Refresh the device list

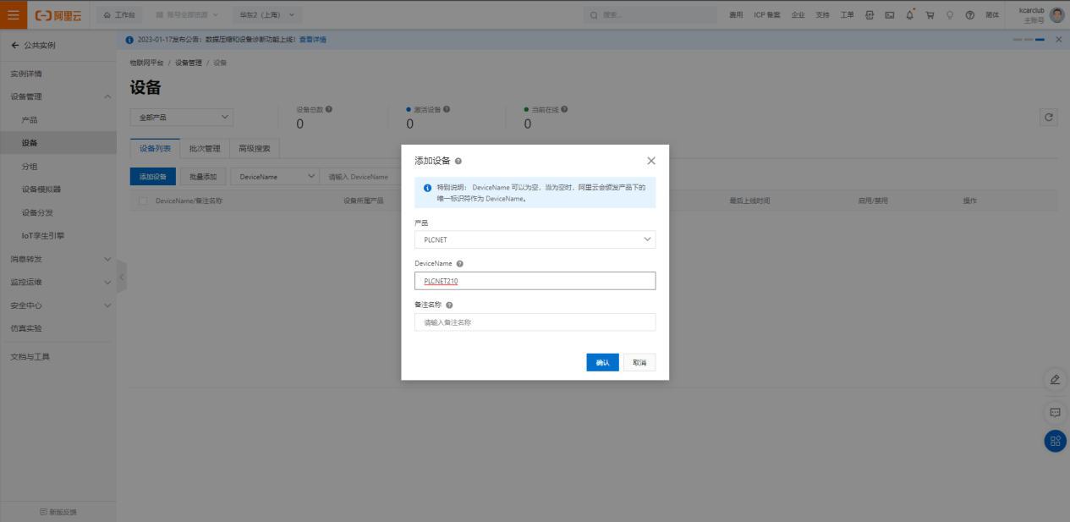tap(1049, 118)
